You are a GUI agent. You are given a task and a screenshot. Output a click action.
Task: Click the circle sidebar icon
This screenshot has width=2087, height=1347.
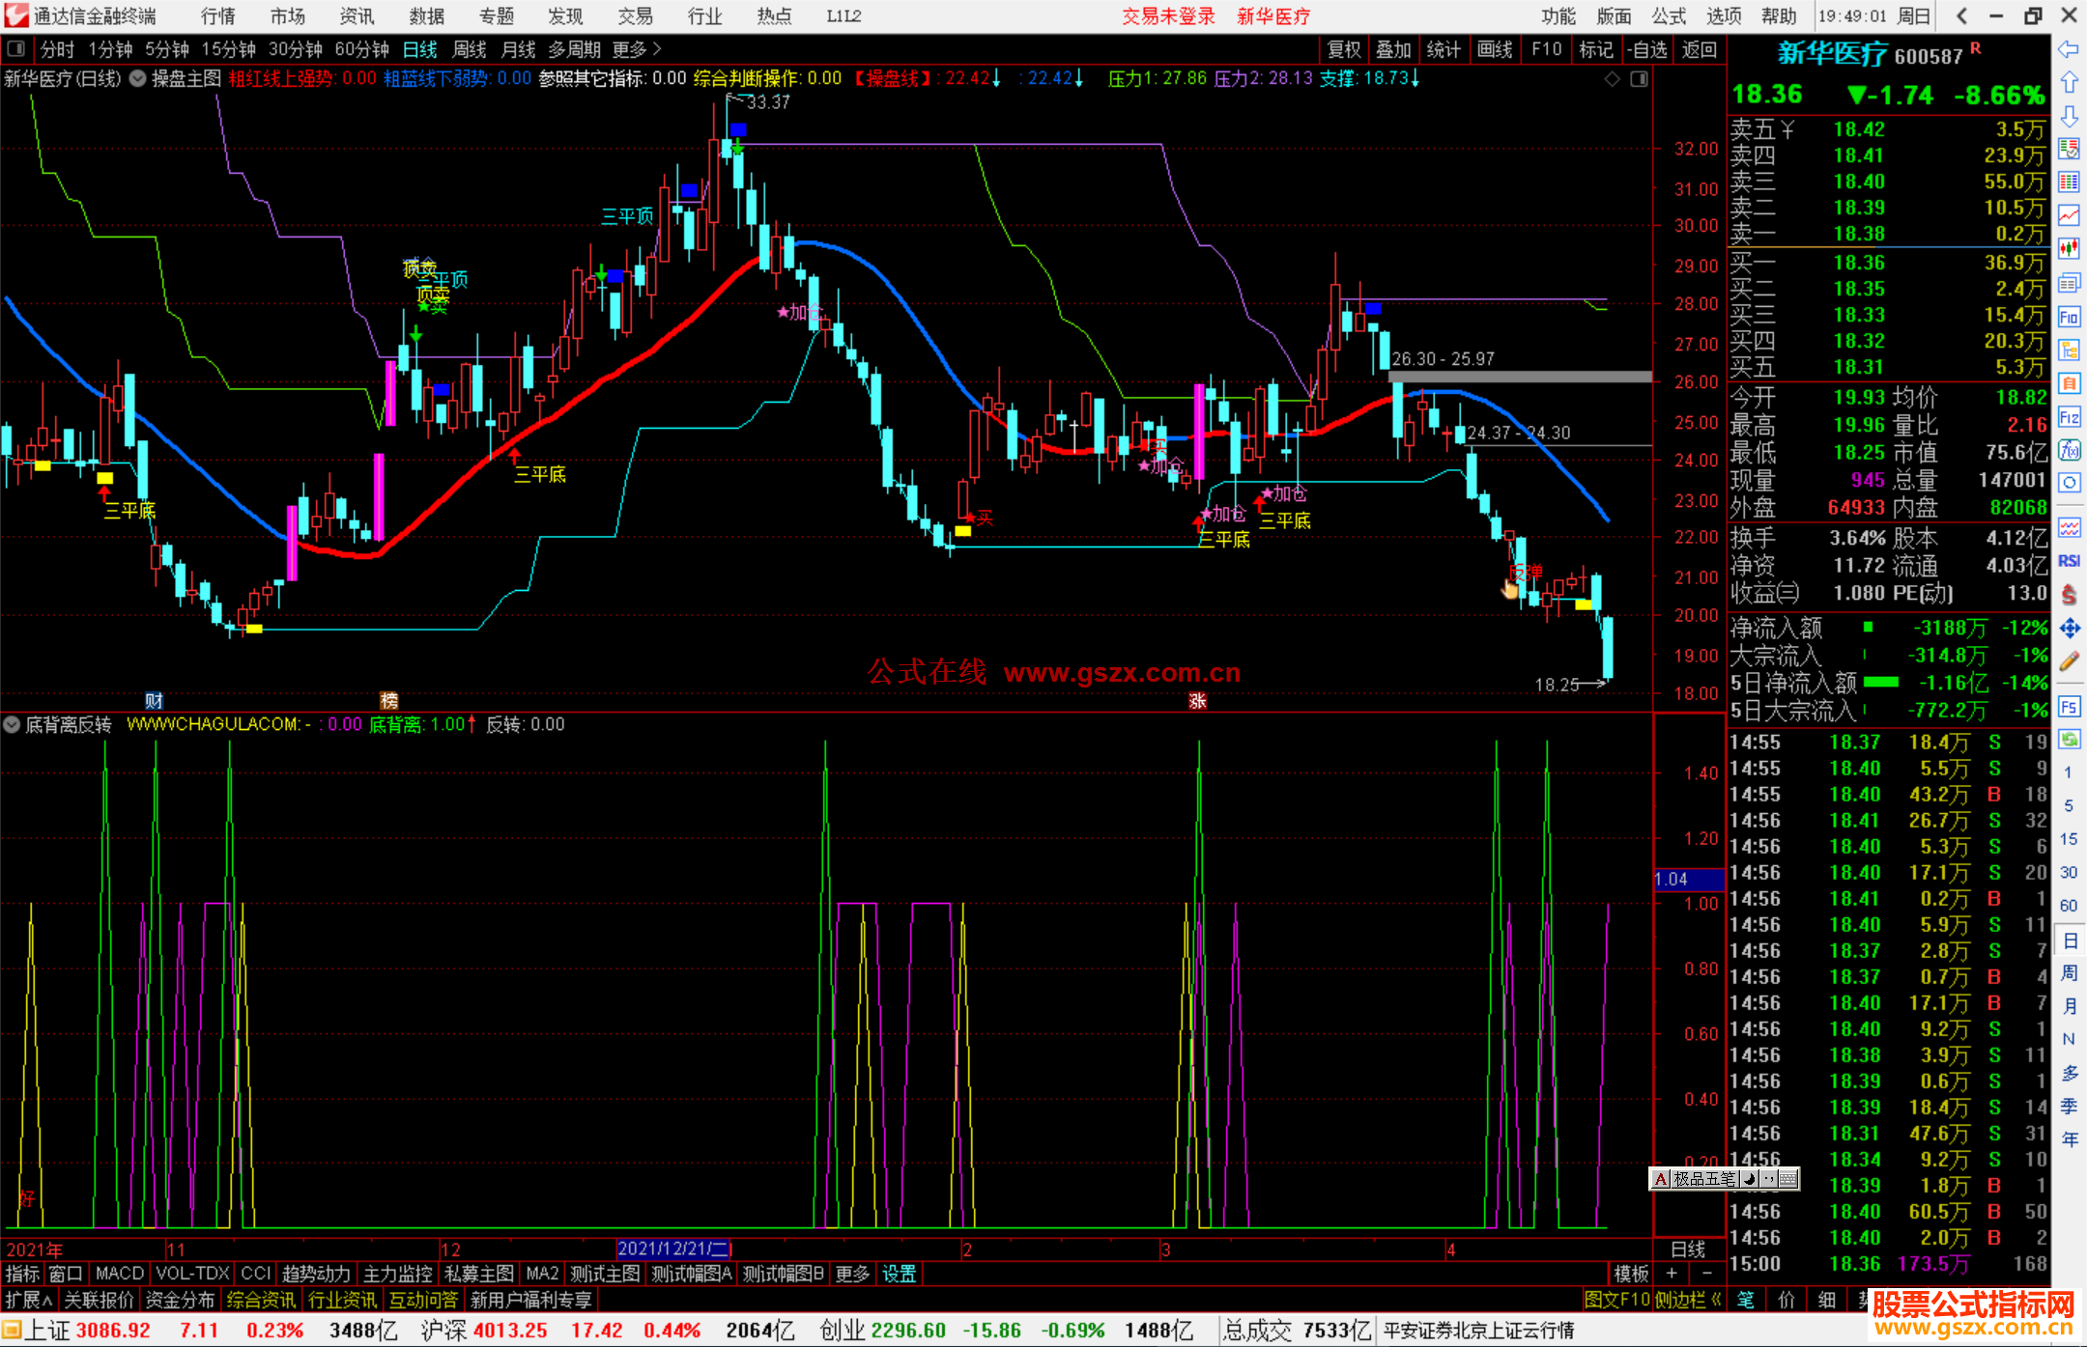(x=2069, y=483)
